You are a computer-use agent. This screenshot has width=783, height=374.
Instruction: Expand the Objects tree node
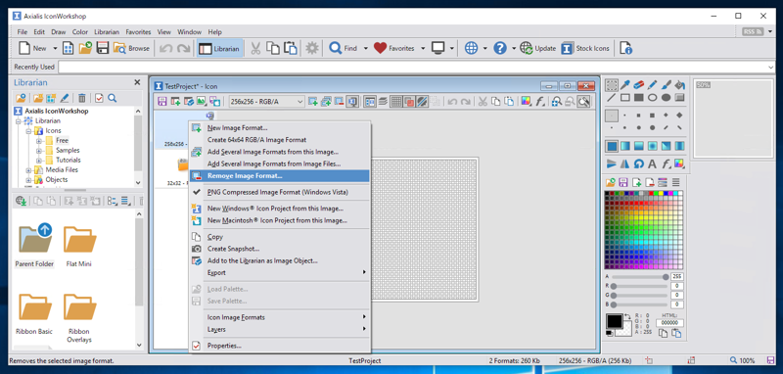pos(28,180)
